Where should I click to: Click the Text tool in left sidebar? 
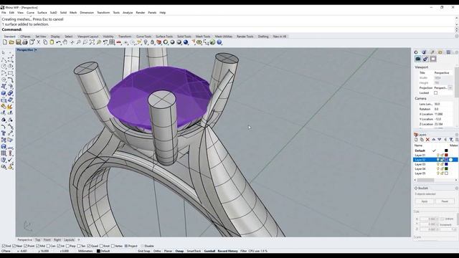pyautogui.click(x=4, y=133)
